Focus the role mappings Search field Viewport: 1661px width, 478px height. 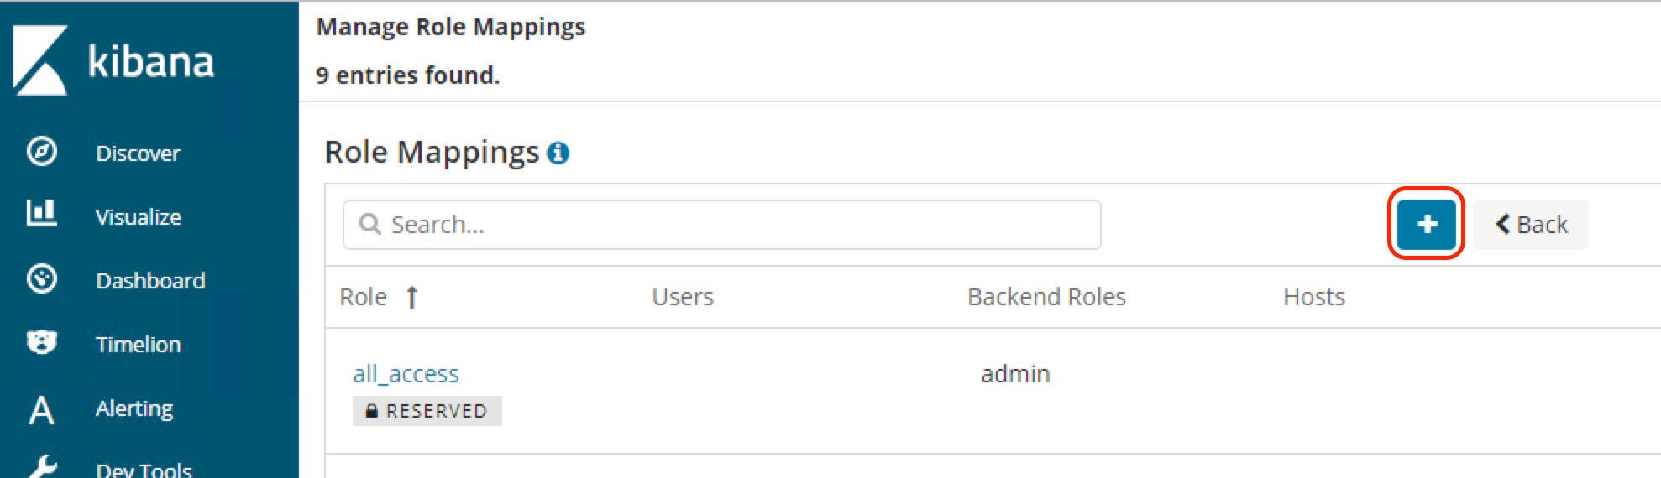[722, 225]
